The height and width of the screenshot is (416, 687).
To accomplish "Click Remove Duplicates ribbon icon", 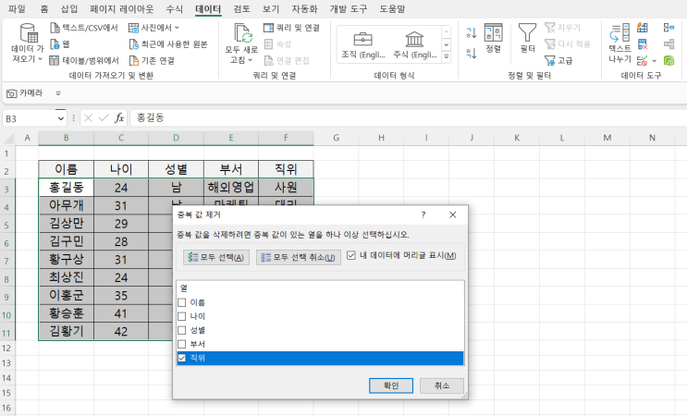I will [x=643, y=44].
